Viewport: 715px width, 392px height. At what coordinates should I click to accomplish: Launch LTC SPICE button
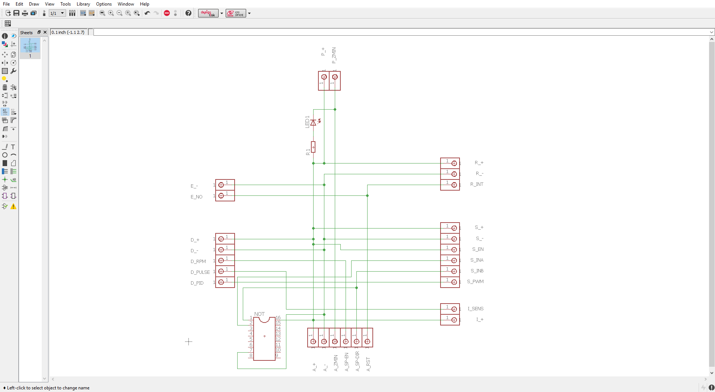235,13
